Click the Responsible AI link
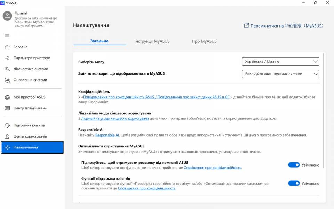334x209 pixels. point(107,135)
